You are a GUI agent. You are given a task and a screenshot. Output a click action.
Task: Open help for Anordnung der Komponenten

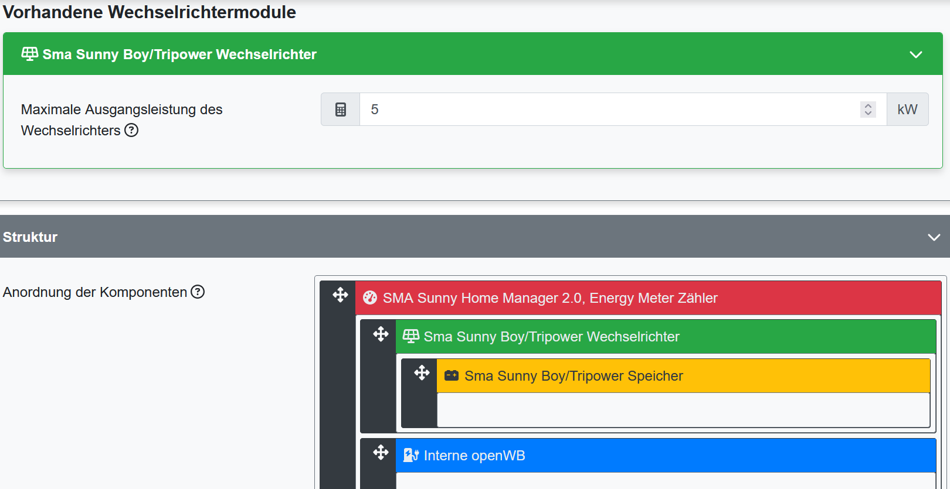pos(198,292)
